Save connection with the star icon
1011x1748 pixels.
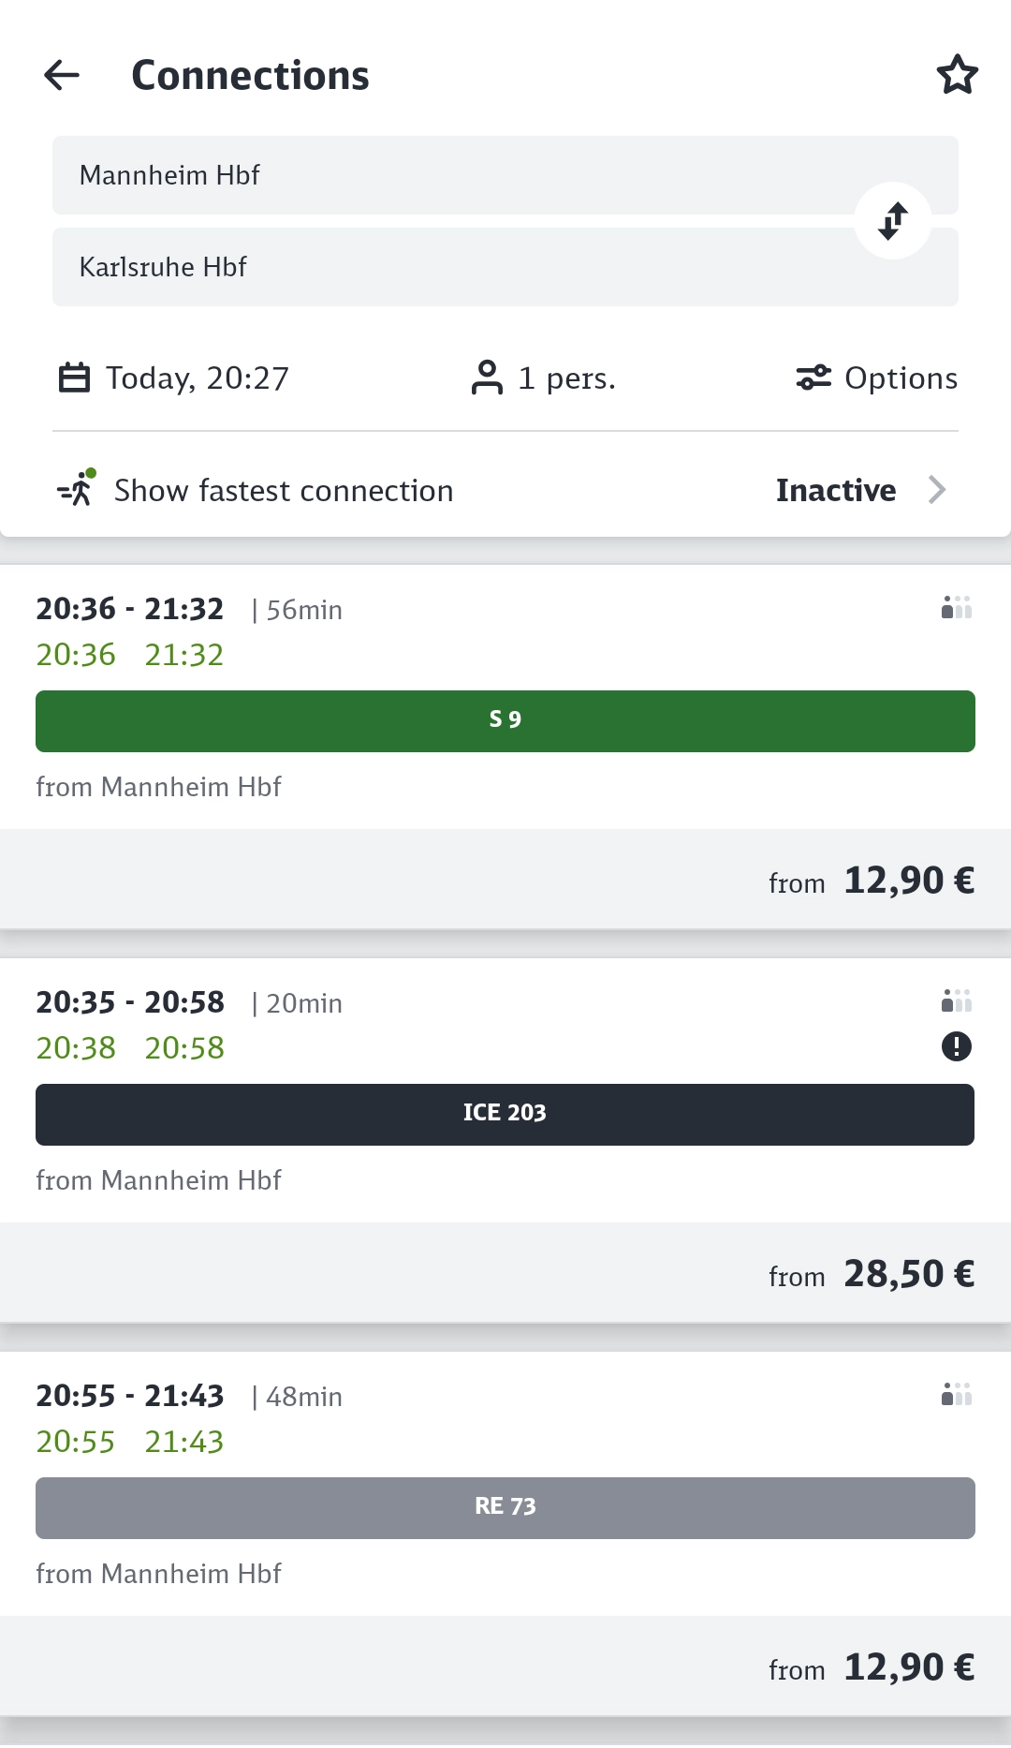957,75
